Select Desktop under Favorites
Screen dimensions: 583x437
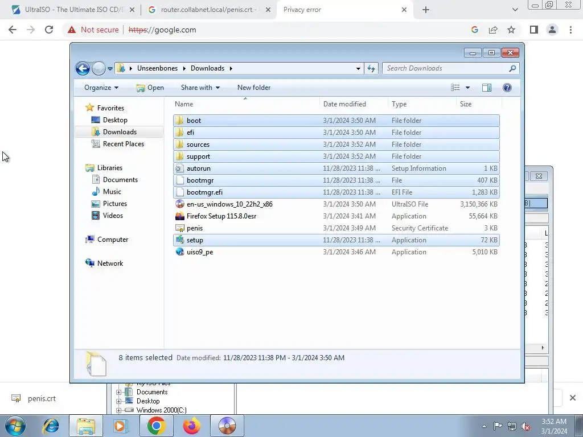115,120
